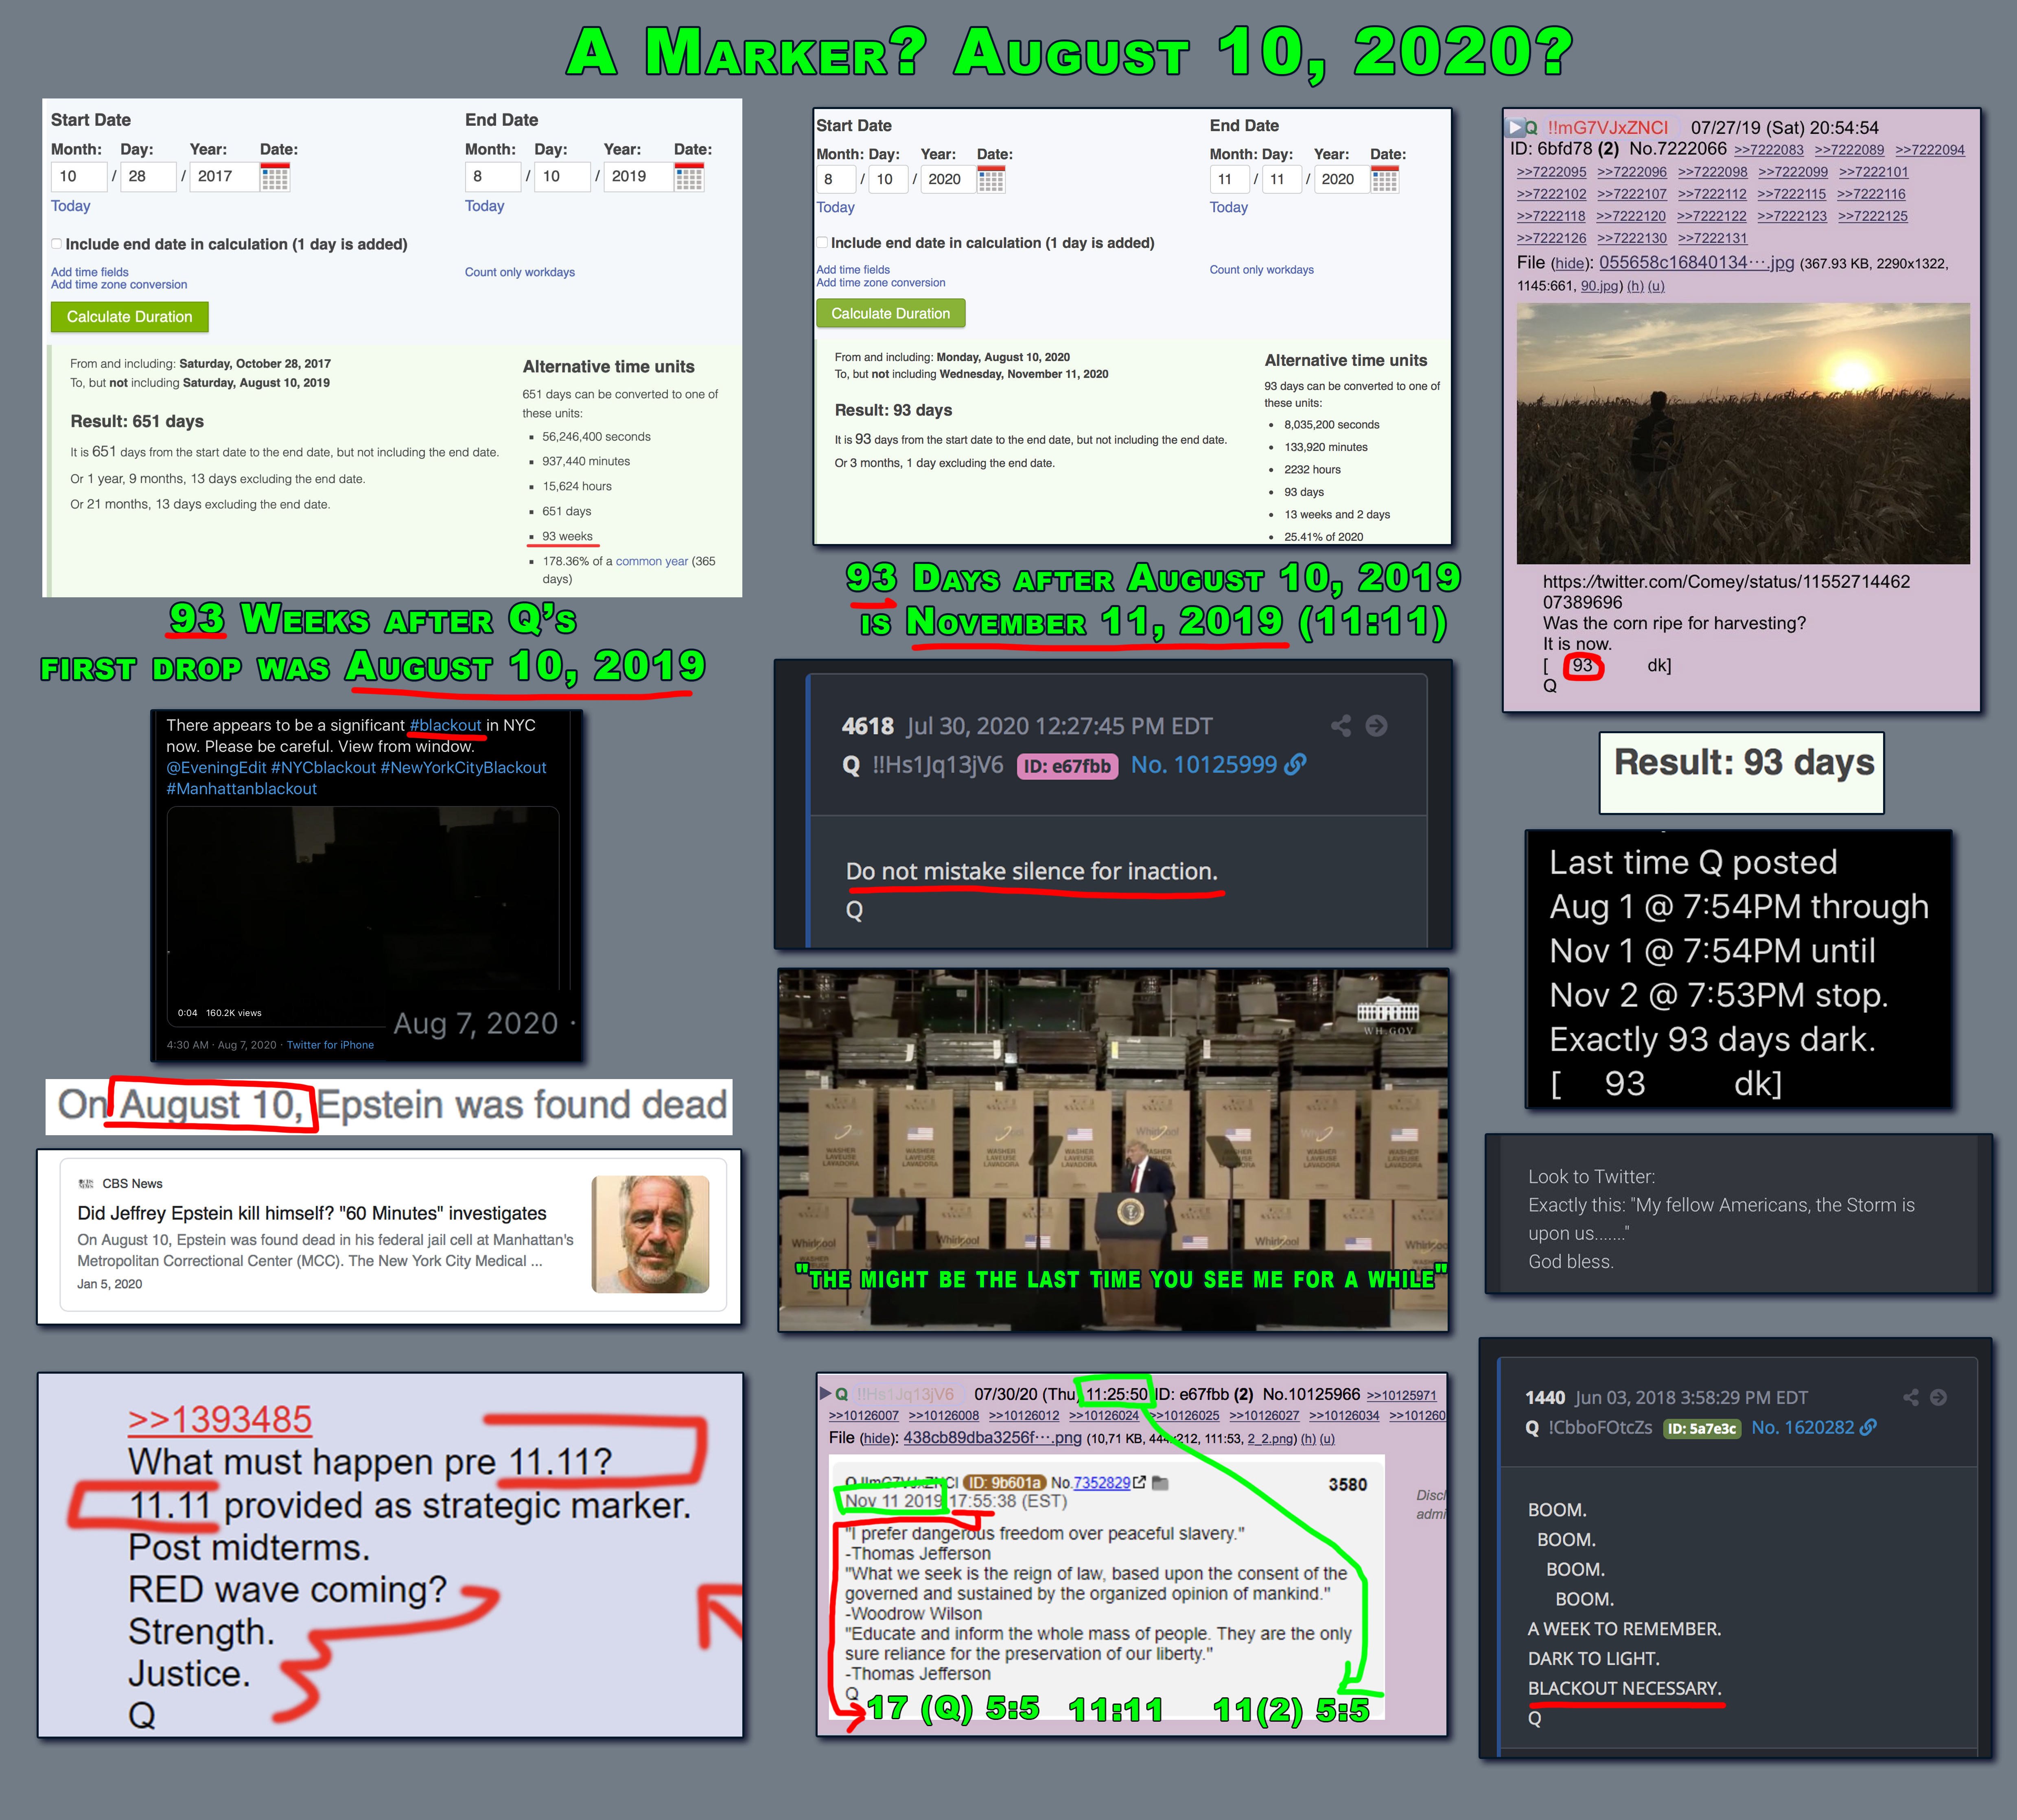Check 'Include end date' box in 651 days calculator
The width and height of the screenshot is (2017, 1820).
pos(57,244)
